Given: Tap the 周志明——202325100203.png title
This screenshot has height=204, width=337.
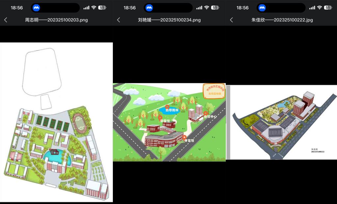Looking at the screenshot, I should pyautogui.click(x=56, y=20).
